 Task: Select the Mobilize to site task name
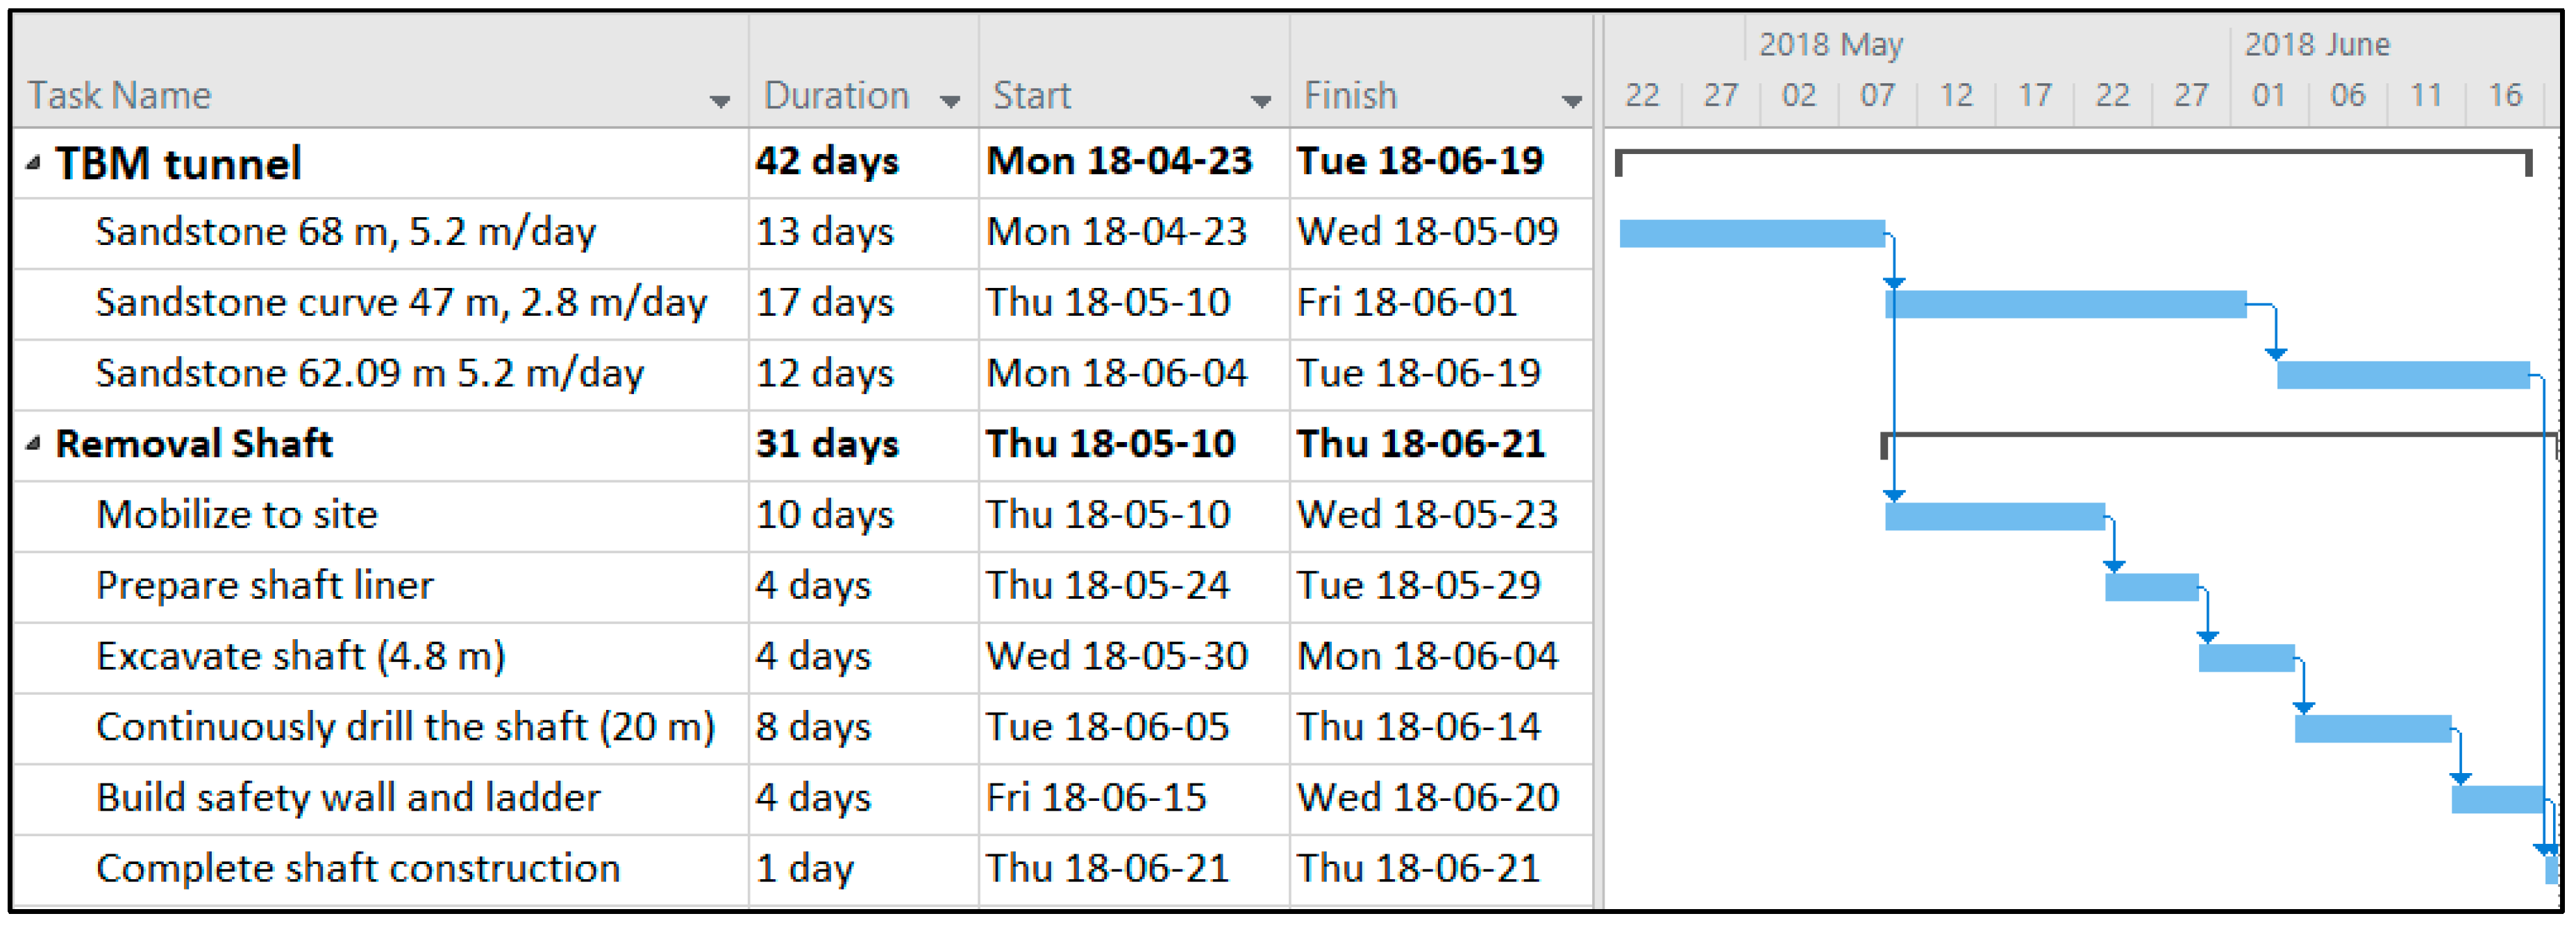pos(237,514)
